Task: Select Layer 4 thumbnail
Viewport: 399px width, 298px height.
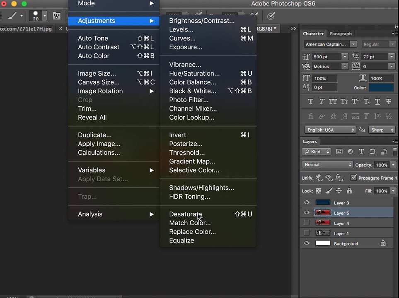Action: point(323,223)
